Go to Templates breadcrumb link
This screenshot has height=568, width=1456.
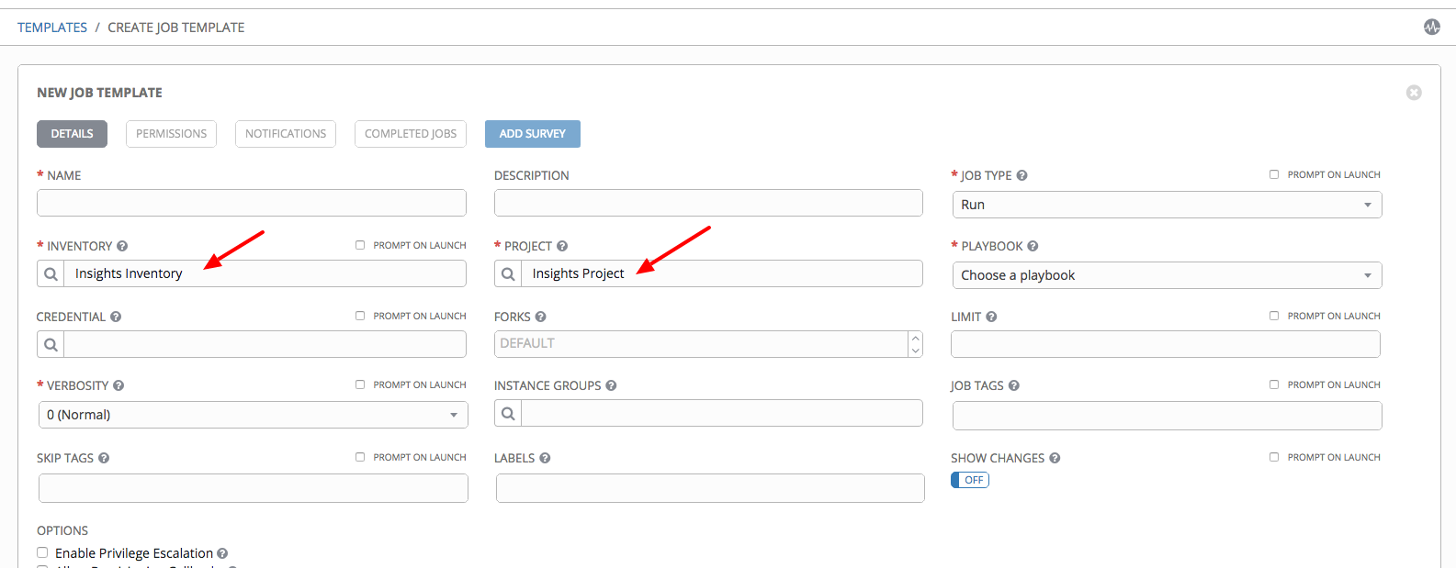[x=52, y=28]
